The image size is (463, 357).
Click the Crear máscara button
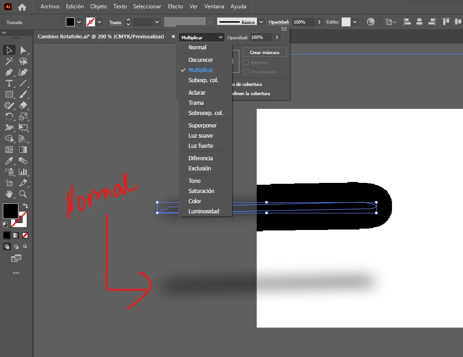(x=265, y=52)
